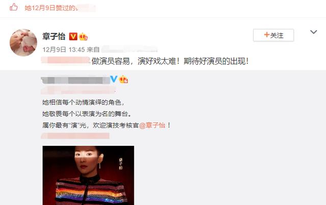326x205 pixels.
Task: Open the reposted poster image thumbnail
Action: [88, 175]
